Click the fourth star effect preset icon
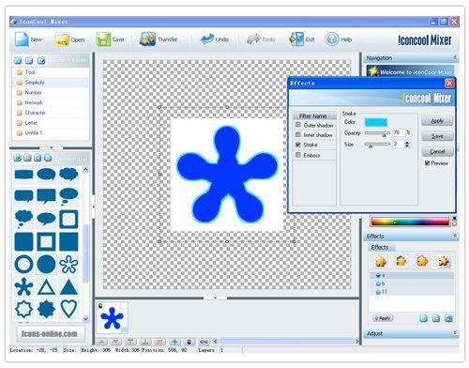The image size is (469, 368). point(444,261)
